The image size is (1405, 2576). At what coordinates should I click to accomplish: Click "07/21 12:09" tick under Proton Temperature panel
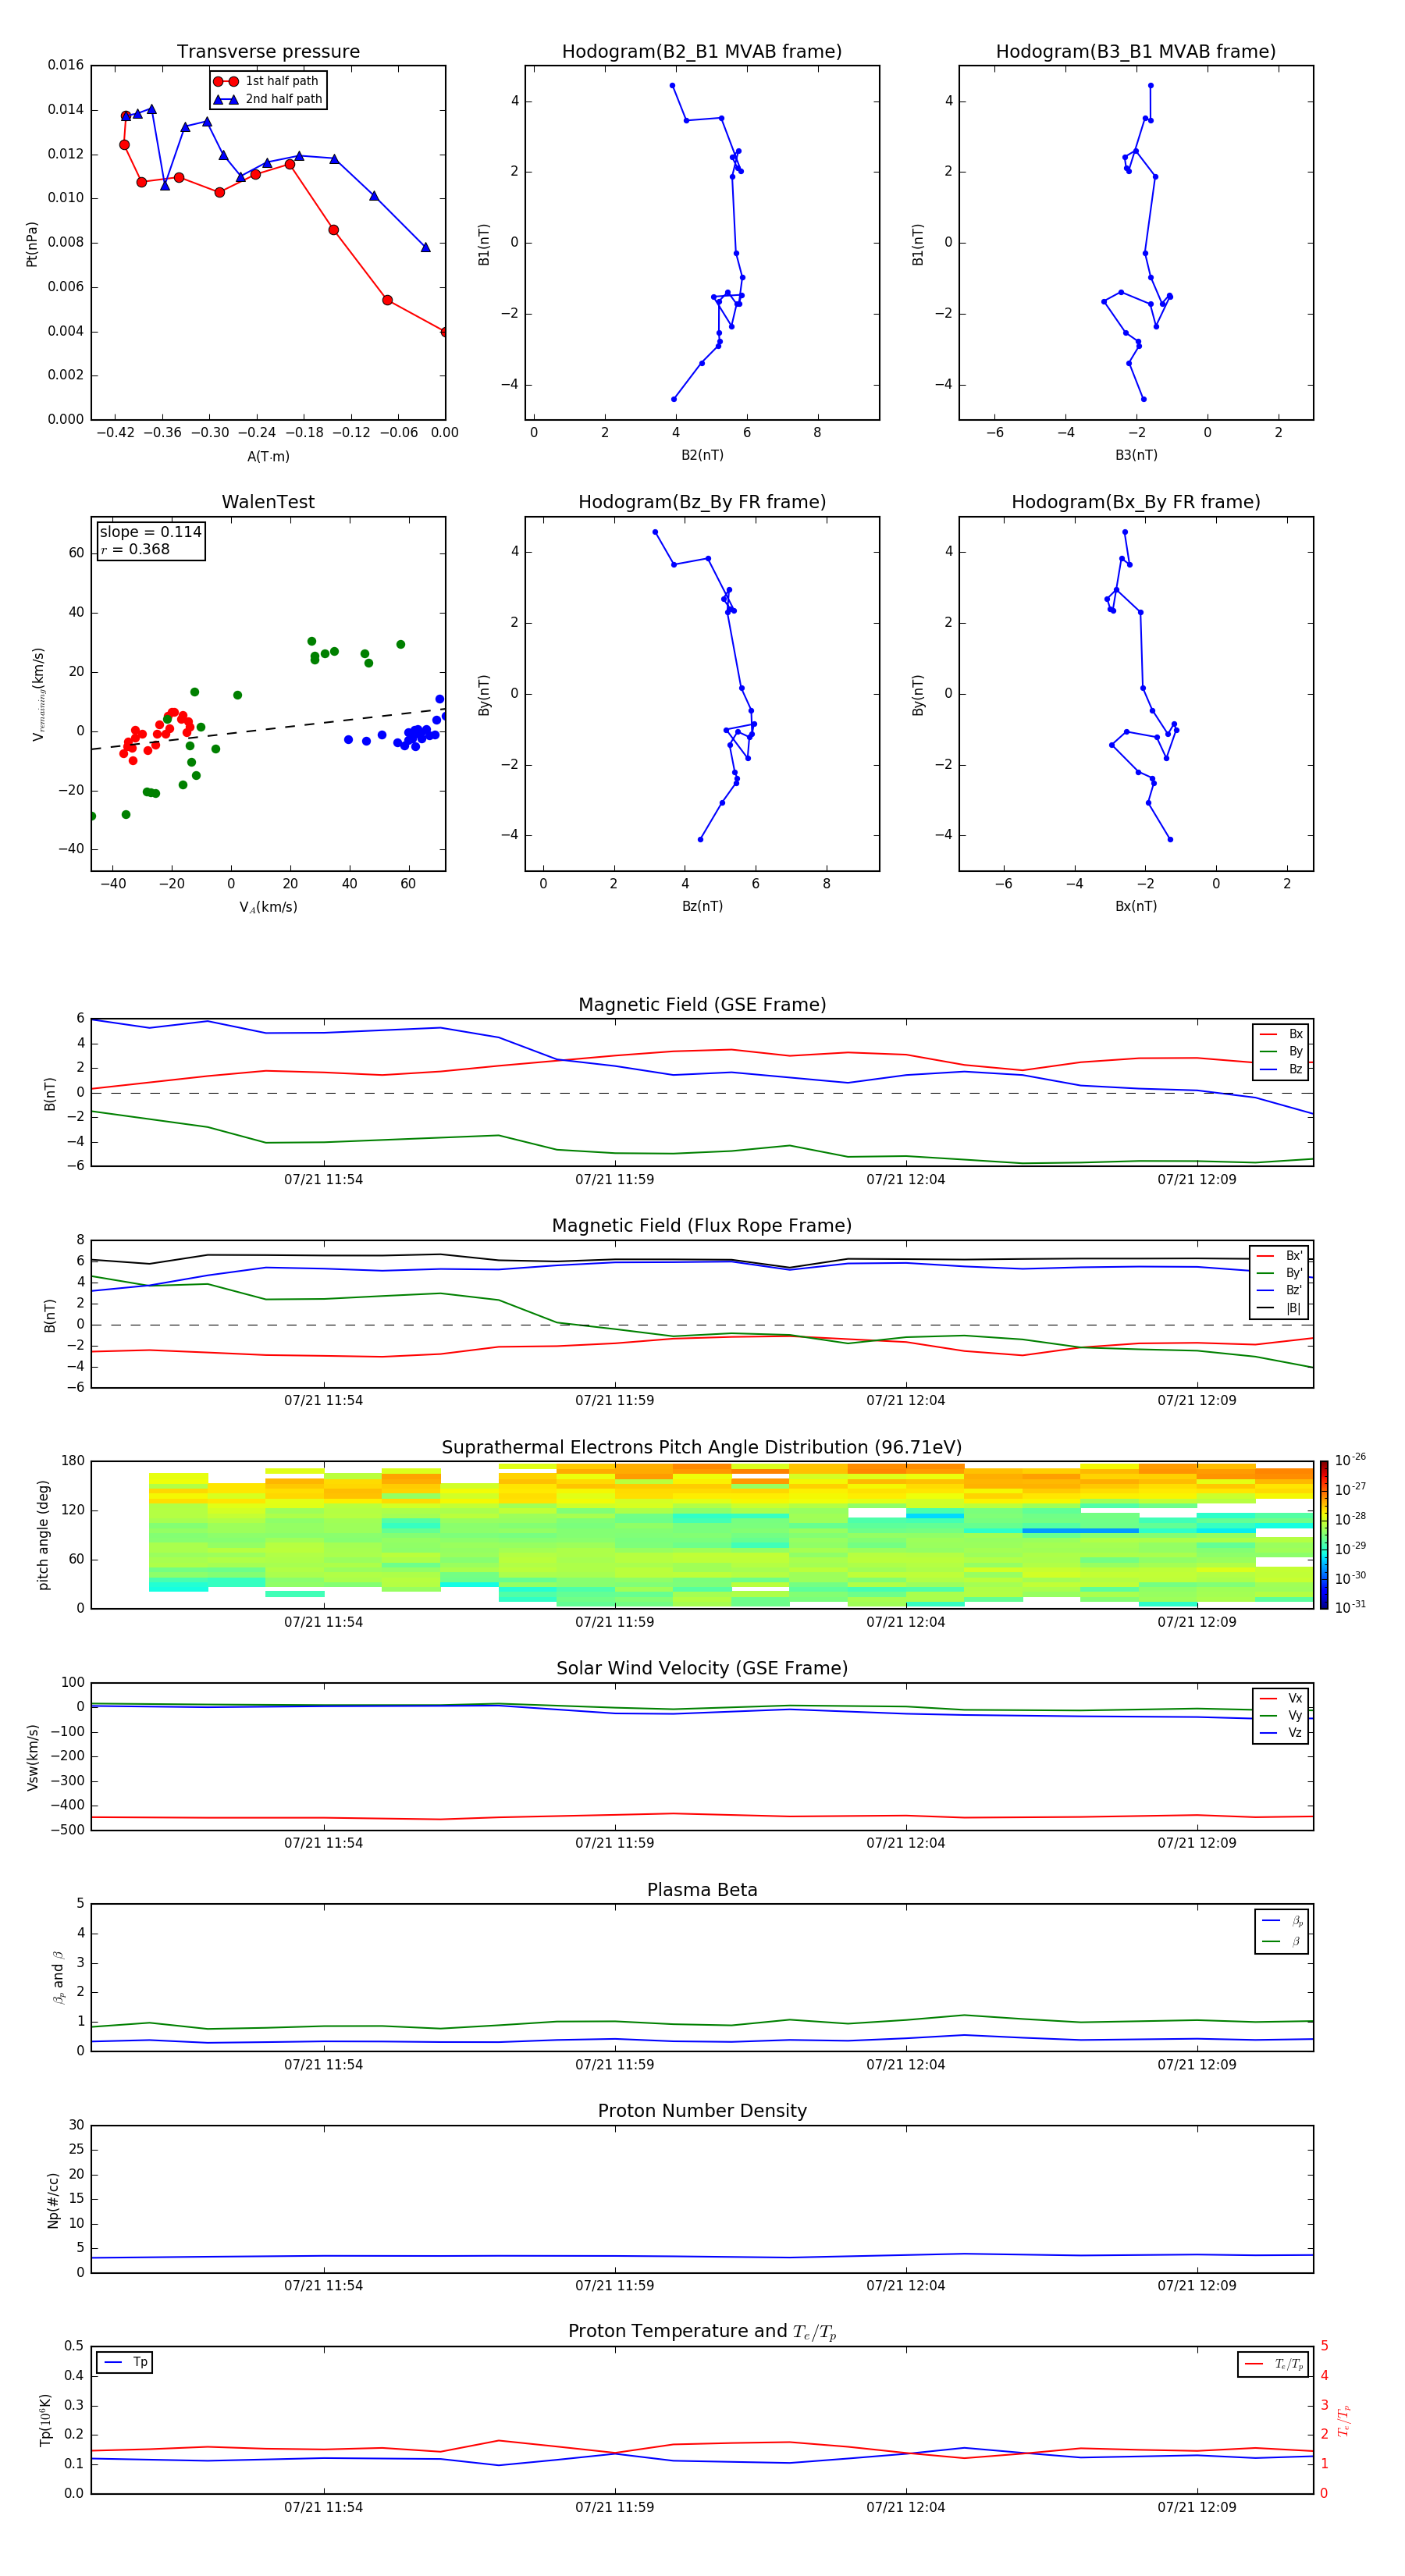[x=1197, y=2508]
